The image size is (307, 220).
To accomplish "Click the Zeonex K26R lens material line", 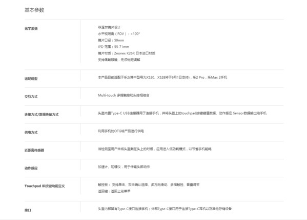I will (x=127, y=53).
